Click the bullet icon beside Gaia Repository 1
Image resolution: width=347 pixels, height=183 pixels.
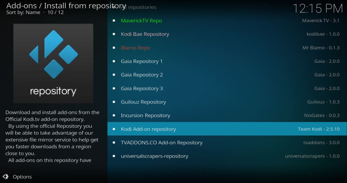pos(114,61)
